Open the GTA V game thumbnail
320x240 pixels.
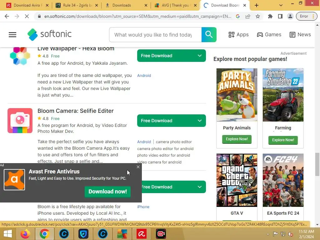click(237, 180)
